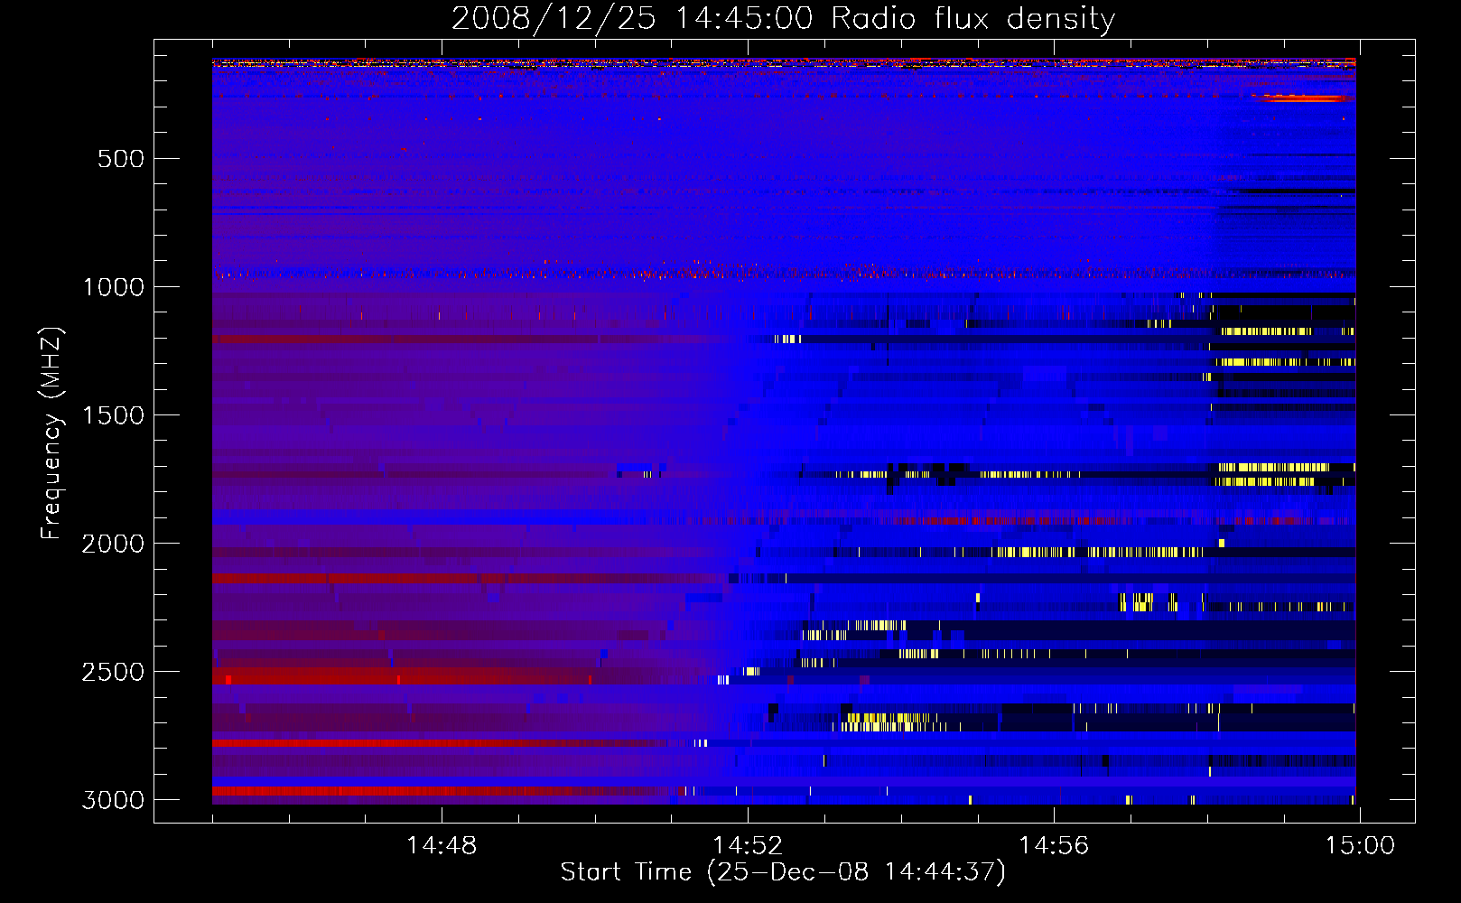Screen dimensions: 1461x903
Task: Click the 14:52 time tick label
Action: 748,846
